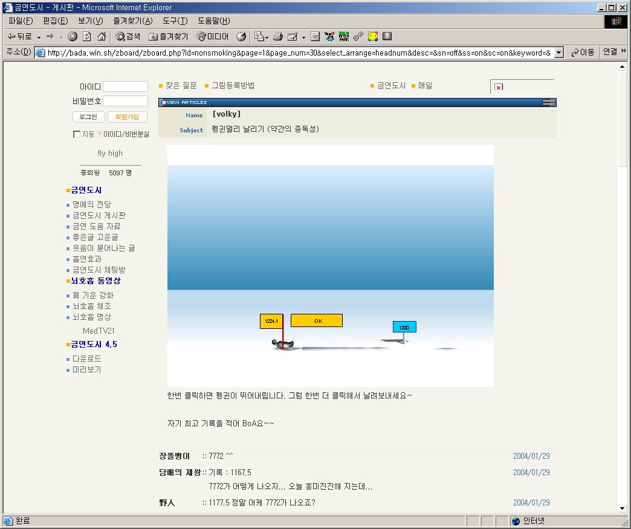Click the 회원가입 sign-up button
Screen dimensions: 631x529
click(x=127, y=117)
